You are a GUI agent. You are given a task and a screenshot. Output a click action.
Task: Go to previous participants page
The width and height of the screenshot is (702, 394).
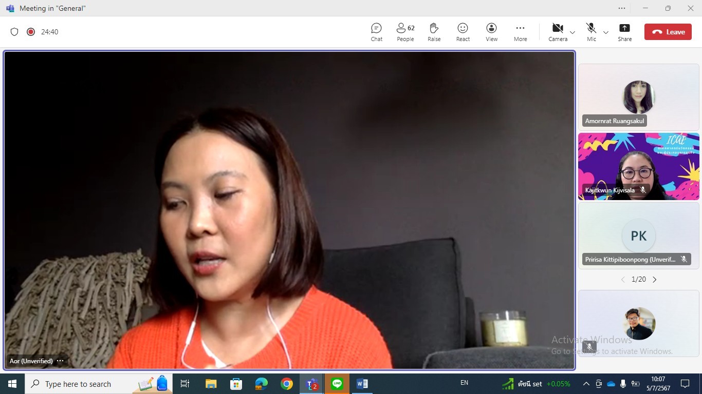(623, 280)
